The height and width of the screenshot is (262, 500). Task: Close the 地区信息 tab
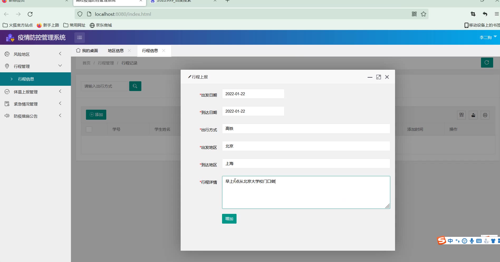click(x=129, y=51)
